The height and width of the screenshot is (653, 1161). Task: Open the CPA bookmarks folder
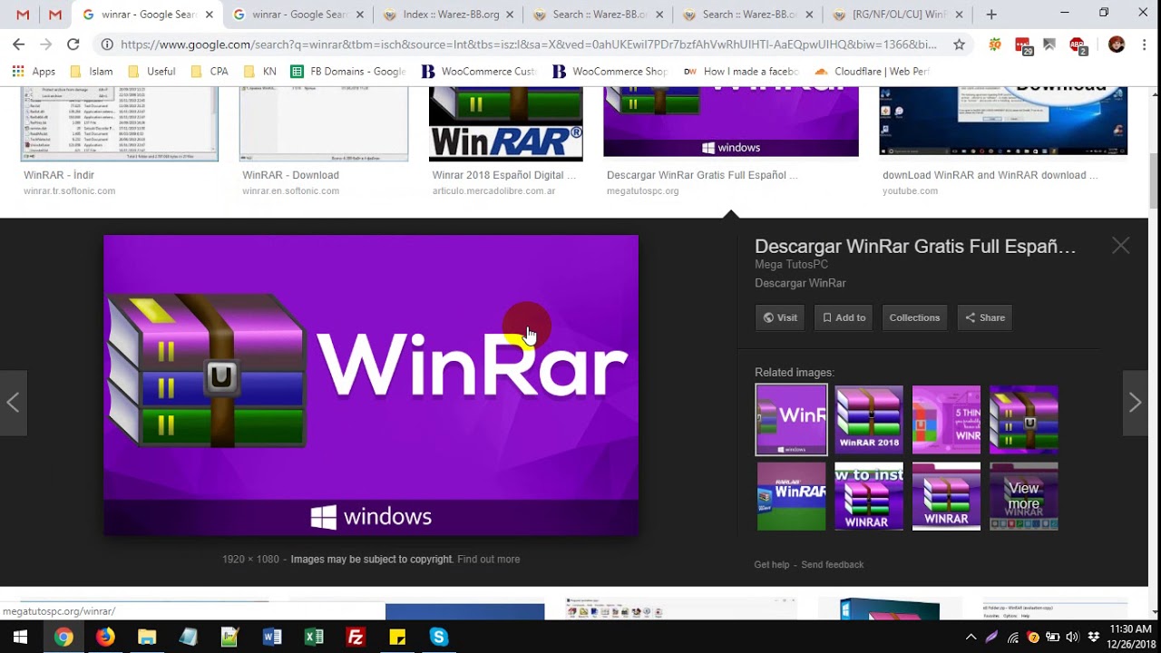[210, 72]
